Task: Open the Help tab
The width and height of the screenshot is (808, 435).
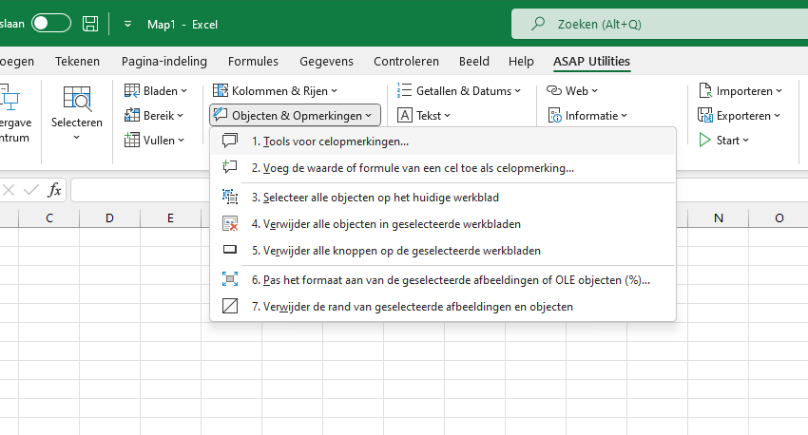Action: pyautogui.click(x=521, y=61)
